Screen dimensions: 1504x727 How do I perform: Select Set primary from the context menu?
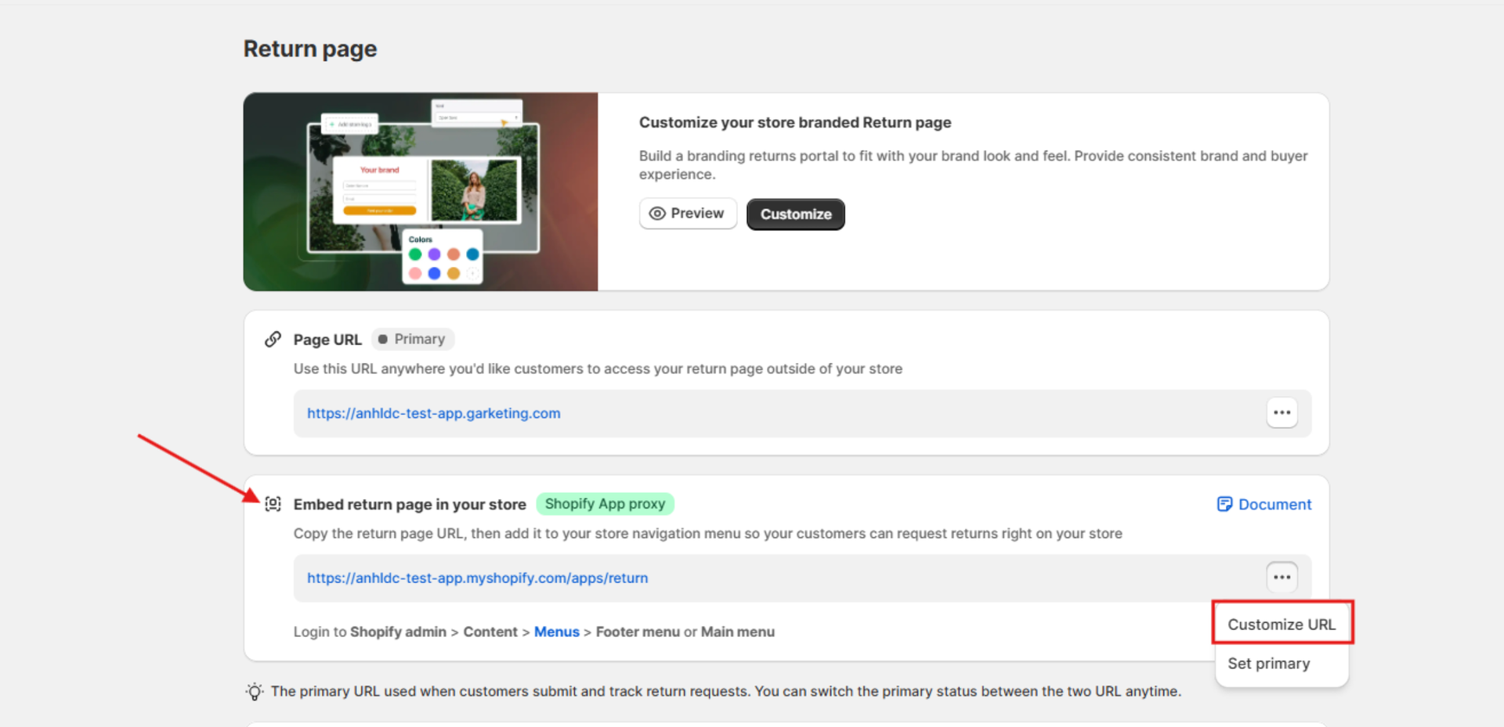click(1268, 663)
